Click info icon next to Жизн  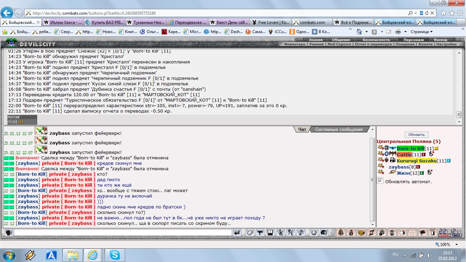422,173
